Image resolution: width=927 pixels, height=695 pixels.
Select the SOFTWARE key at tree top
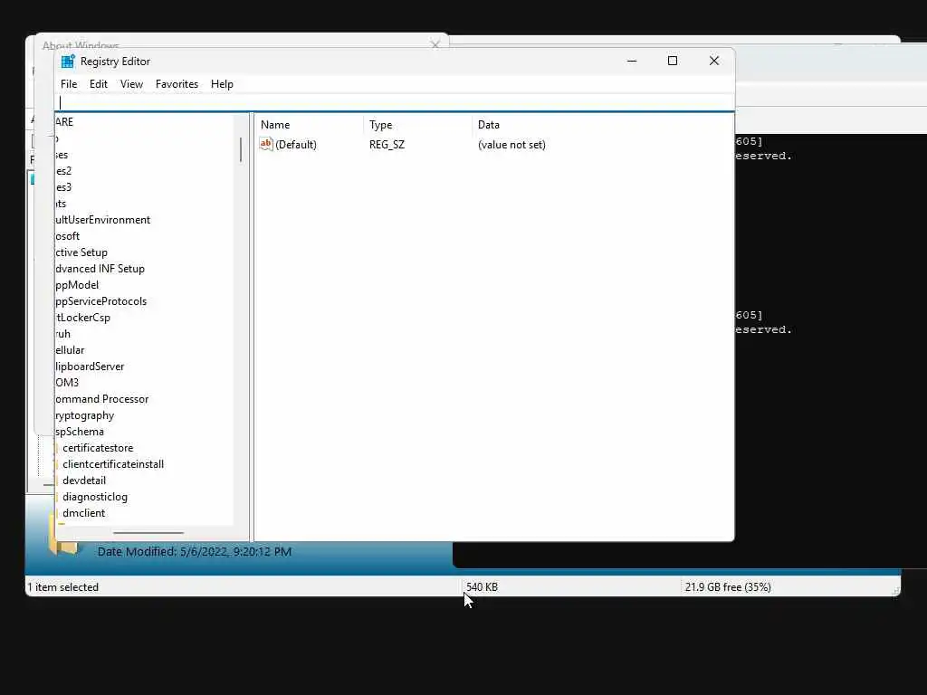pos(64,122)
